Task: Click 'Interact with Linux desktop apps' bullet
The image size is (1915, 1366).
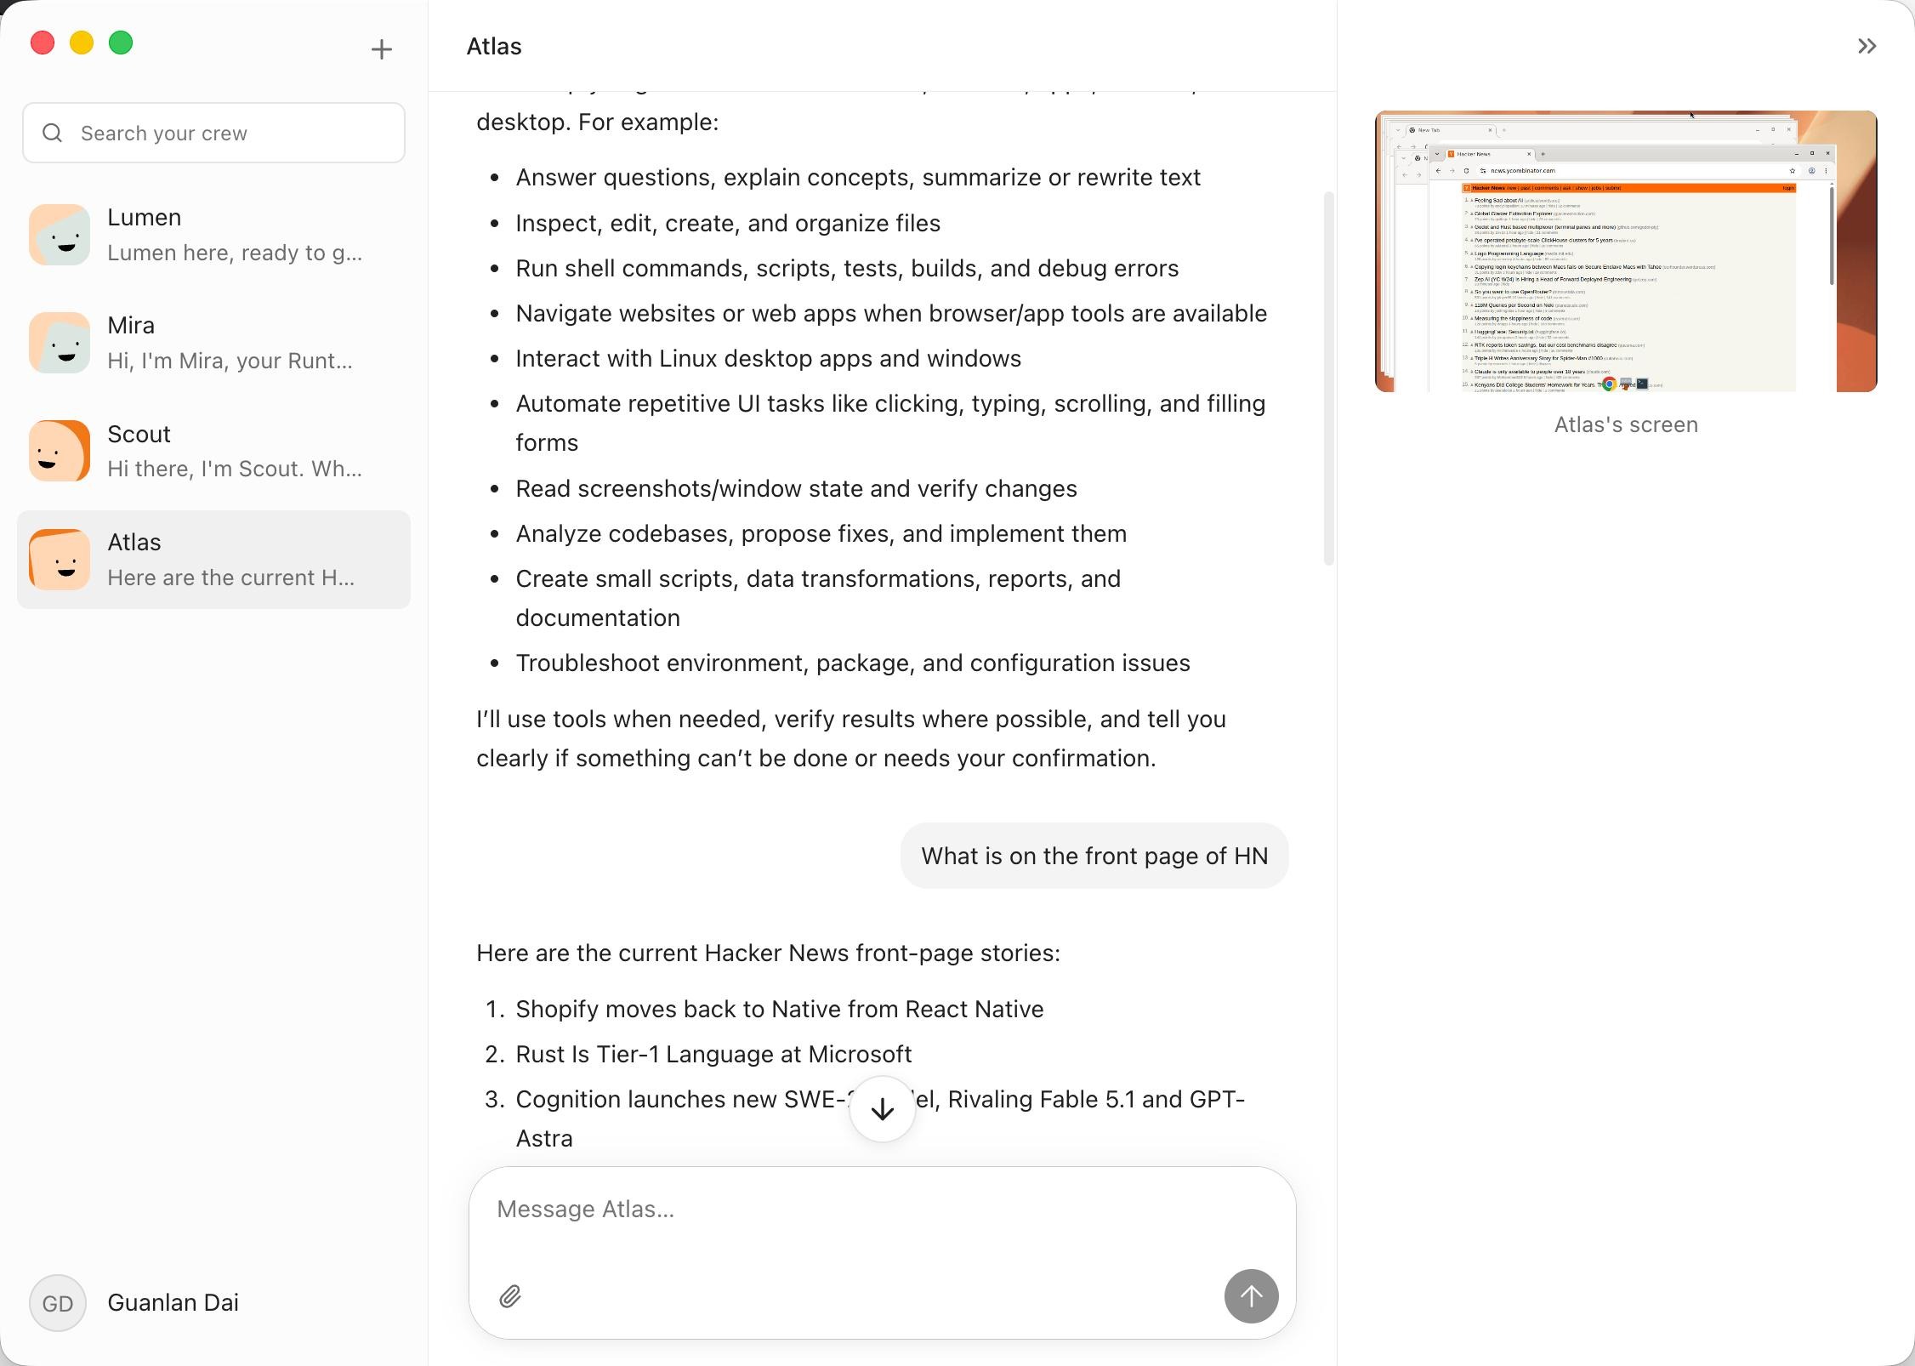Action: click(x=768, y=358)
